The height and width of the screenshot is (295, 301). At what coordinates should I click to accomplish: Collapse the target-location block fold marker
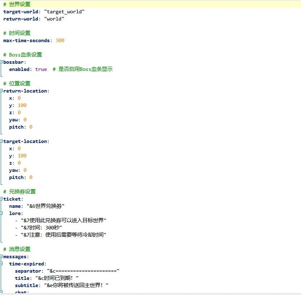[1, 141]
